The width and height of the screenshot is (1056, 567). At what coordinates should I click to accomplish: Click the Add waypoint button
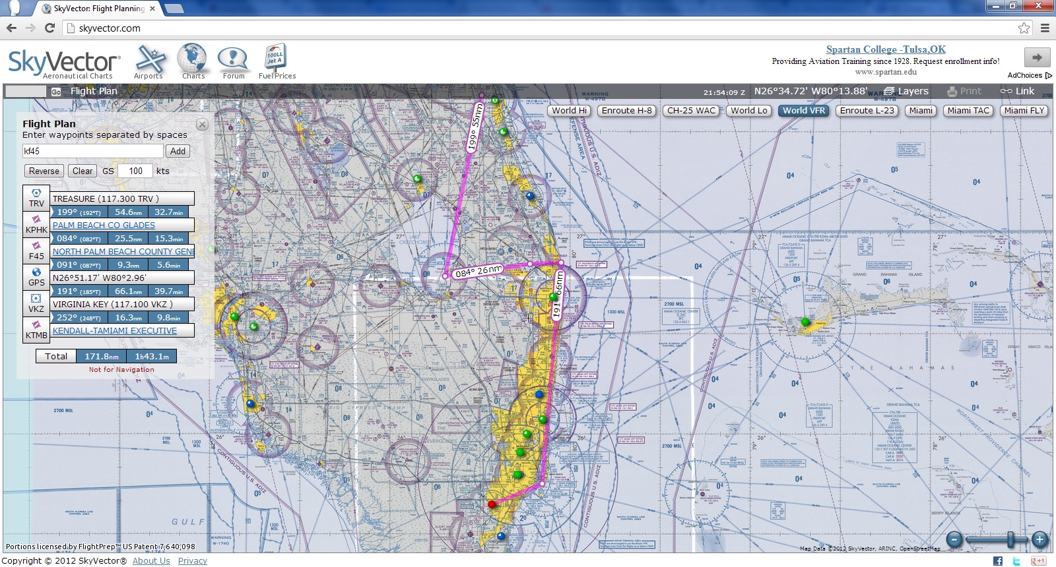tap(178, 151)
